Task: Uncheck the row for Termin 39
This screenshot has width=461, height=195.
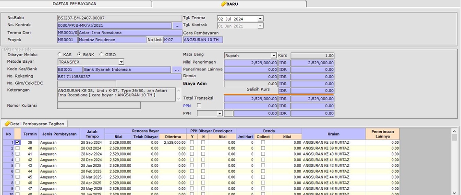Action: 18,142
